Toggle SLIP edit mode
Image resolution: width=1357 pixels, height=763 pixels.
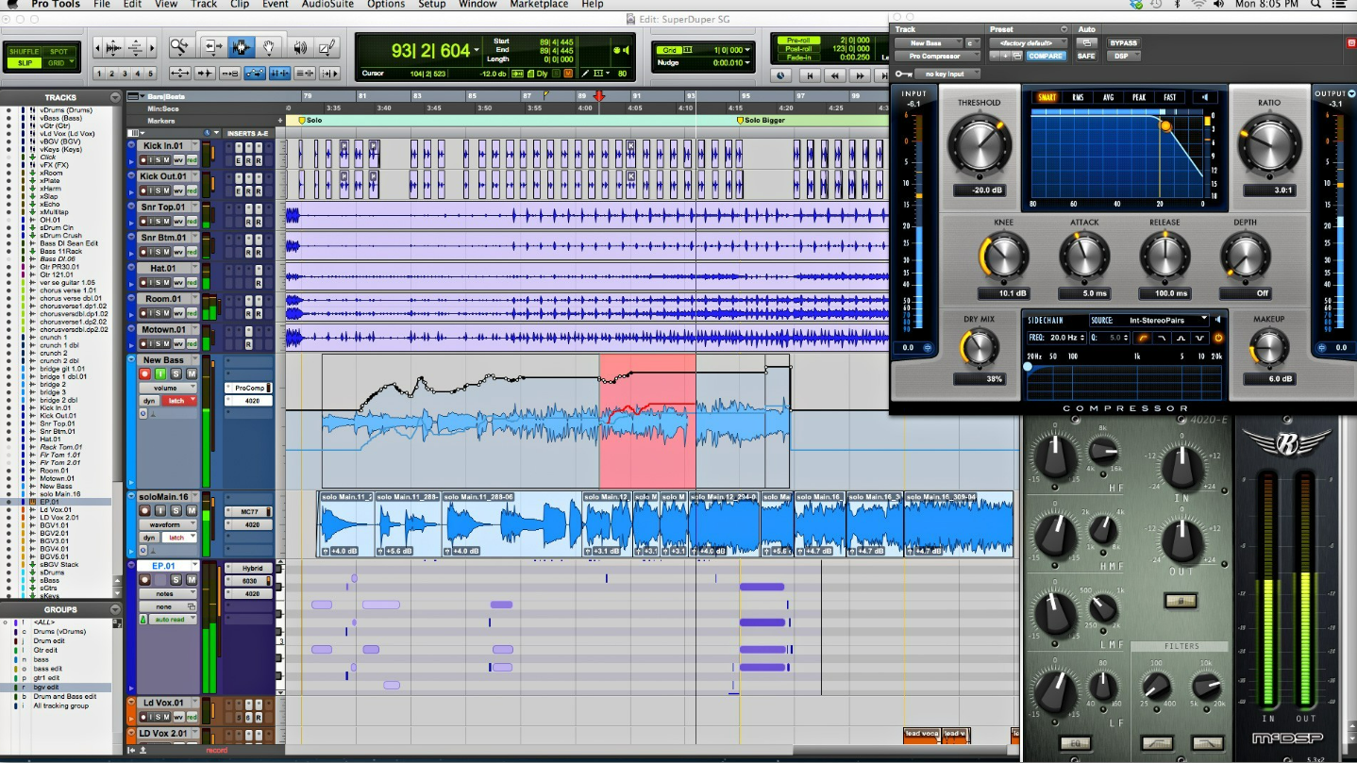coord(25,63)
